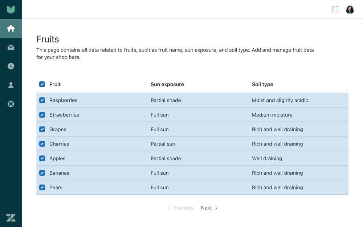Open the user profile avatar
The width and height of the screenshot is (363, 227).
point(350,9)
